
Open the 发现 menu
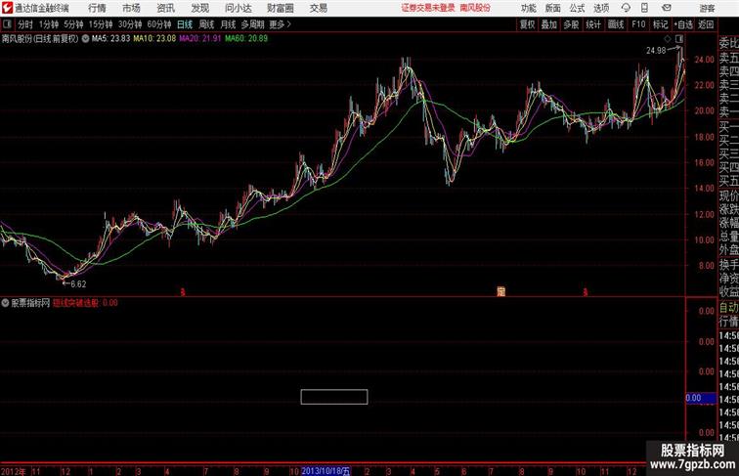(x=199, y=8)
